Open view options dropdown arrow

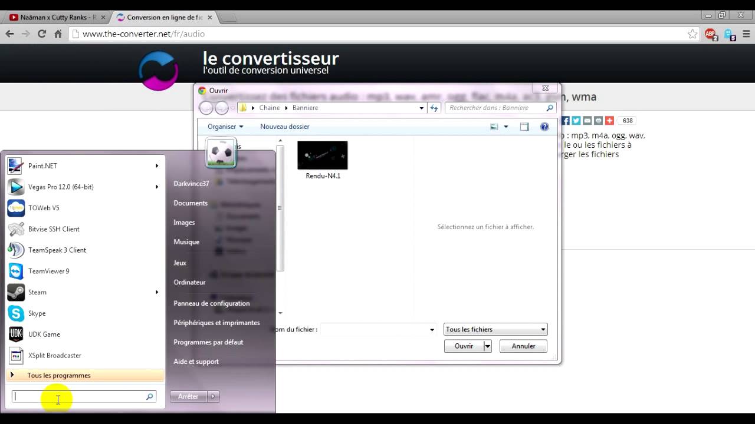tap(505, 127)
